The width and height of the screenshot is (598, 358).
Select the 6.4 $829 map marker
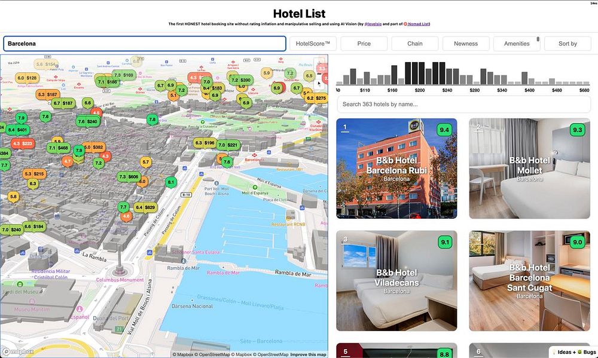click(145, 207)
